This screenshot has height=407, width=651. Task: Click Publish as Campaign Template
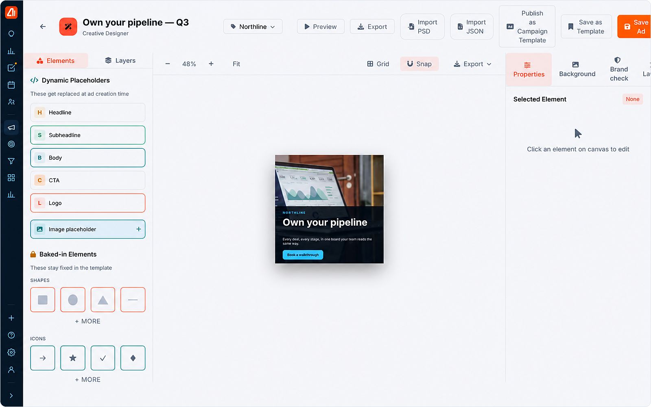click(527, 26)
